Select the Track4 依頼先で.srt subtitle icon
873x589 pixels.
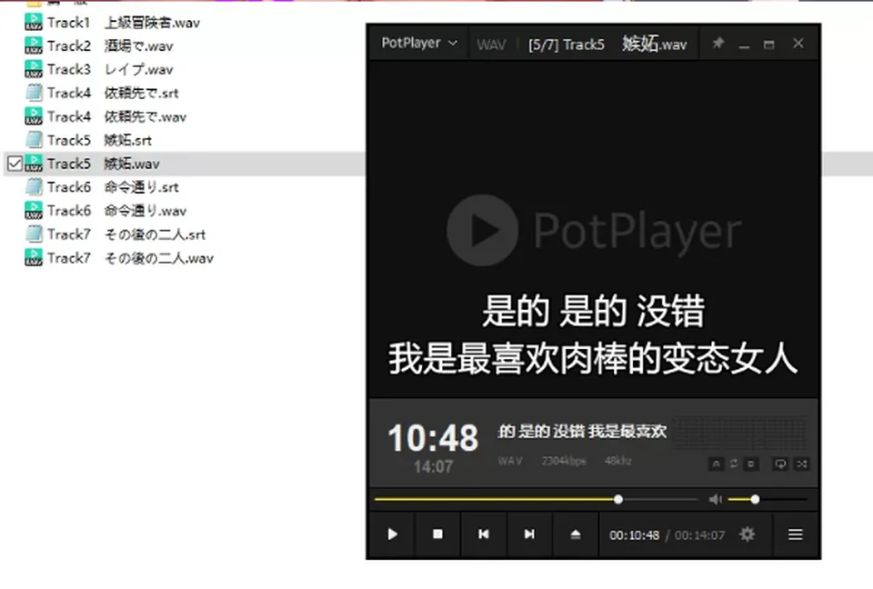coord(34,93)
